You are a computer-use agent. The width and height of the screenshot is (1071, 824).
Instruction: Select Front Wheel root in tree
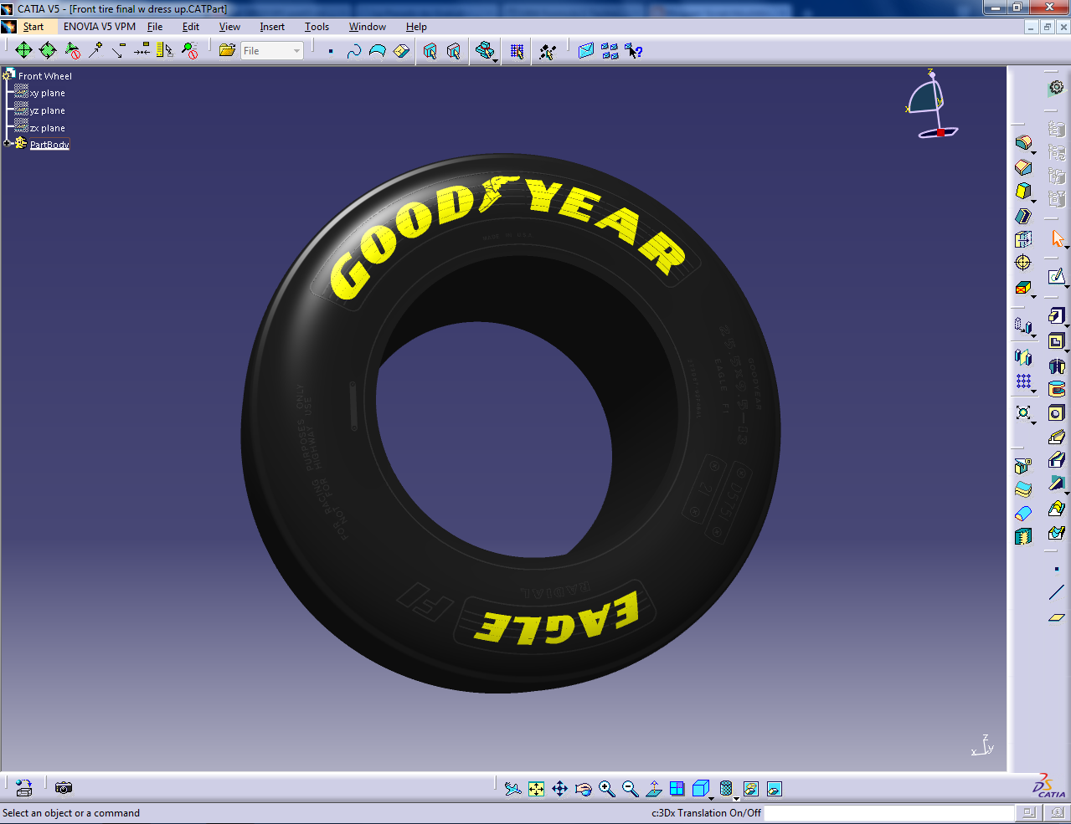(45, 76)
